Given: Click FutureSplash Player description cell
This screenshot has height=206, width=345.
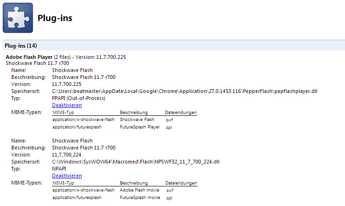Looking at the screenshot, I should [139, 127].
